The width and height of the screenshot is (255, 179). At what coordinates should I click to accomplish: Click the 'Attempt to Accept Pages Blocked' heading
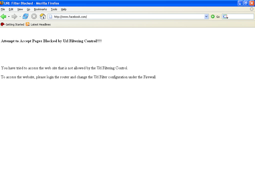(51, 41)
